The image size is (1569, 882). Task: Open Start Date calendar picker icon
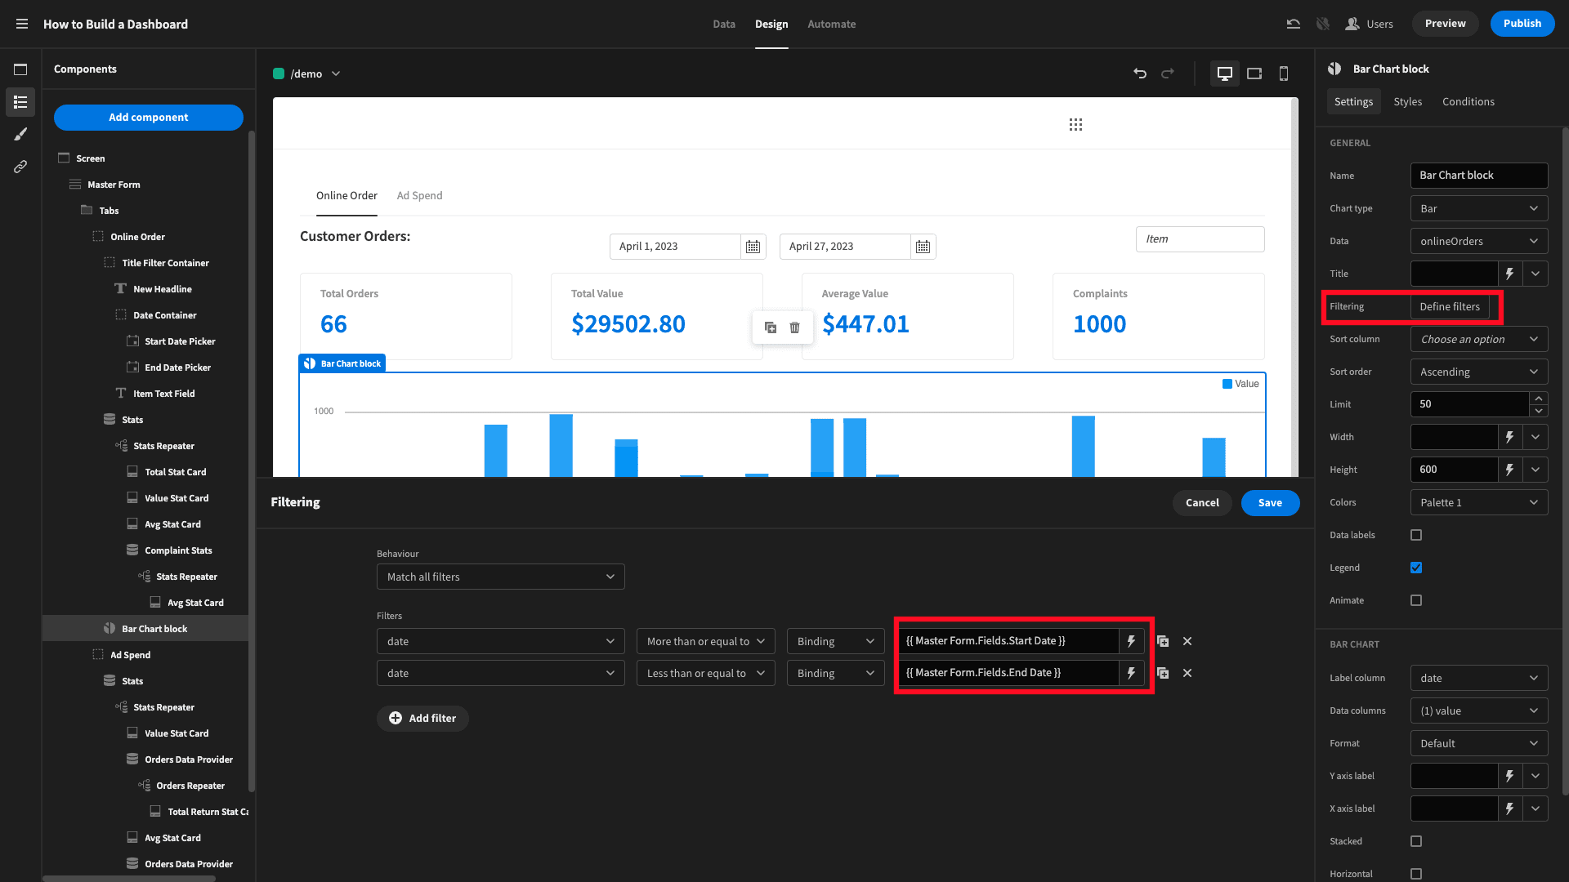[753, 247]
